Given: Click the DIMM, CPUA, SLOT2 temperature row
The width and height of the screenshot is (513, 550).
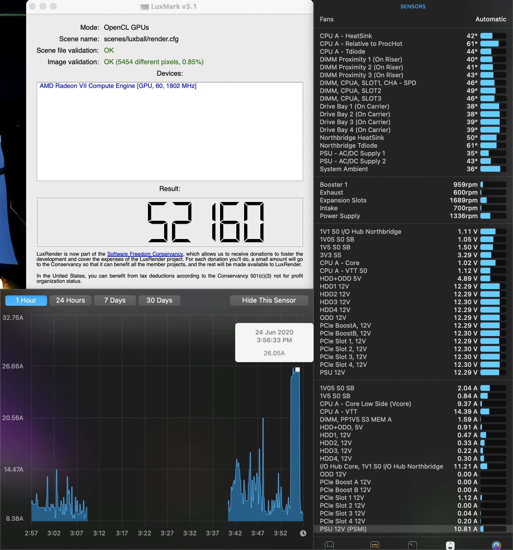Looking at the screenshot, I should (x=413, y=90).
